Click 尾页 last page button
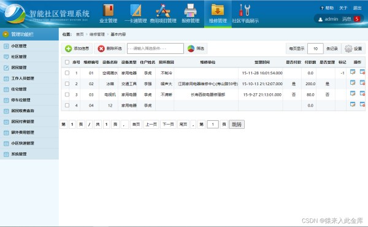The height and width of the screenshot is (227, 368). [183, 125]
